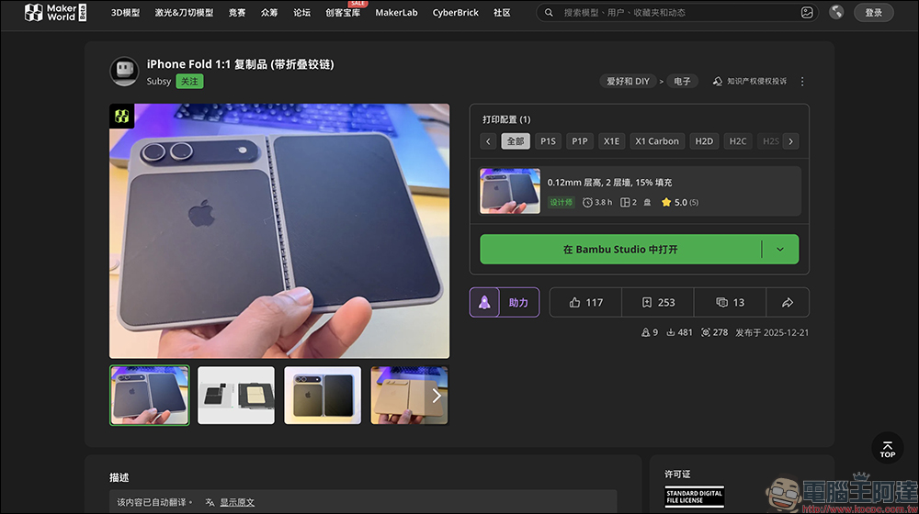Viewport: 919px width, 514px height.
Task: Click the search magnifier icon
Action: tap(549, 12)
